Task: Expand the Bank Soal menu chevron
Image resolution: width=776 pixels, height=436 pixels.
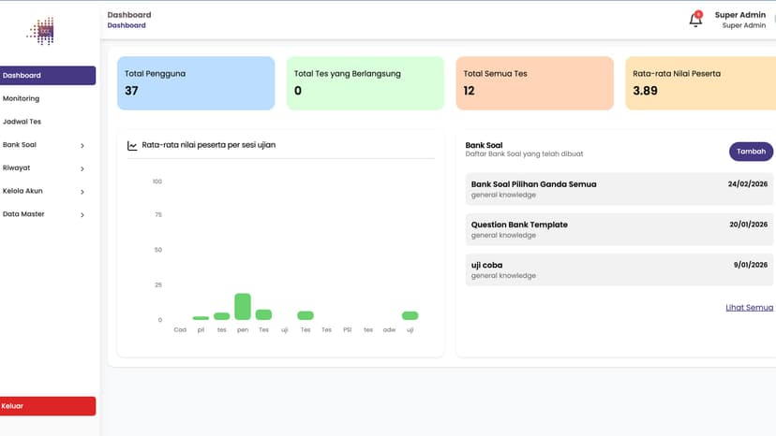Action: tap(82, 145)
